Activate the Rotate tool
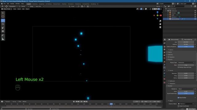The height and width of the screenshot is (110, 197). (3, 24)
